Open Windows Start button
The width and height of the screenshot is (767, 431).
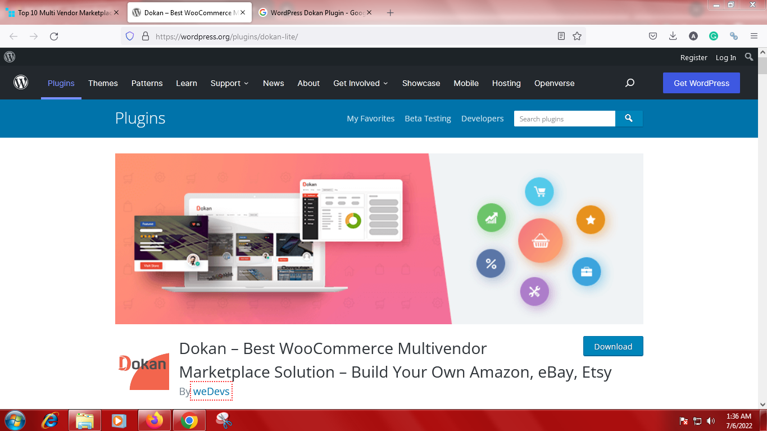(x=15, y=420)
